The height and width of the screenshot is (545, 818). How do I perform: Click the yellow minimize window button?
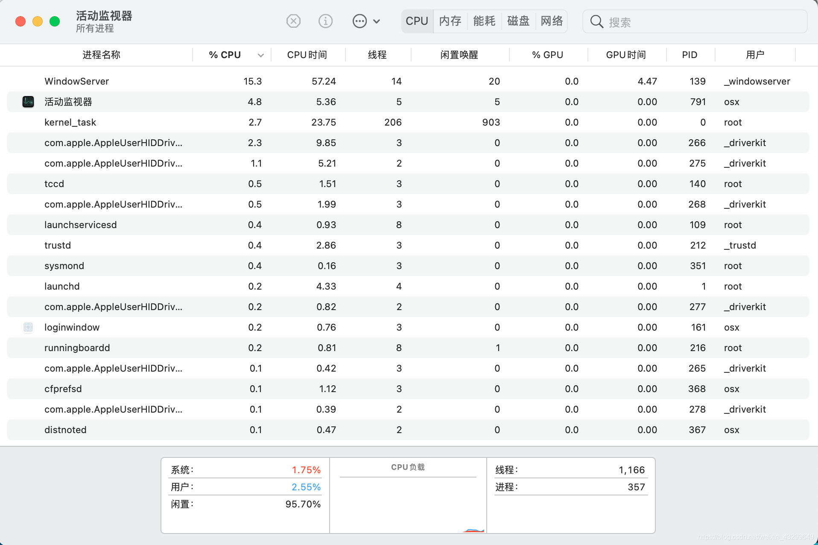[x=38, y=21]
